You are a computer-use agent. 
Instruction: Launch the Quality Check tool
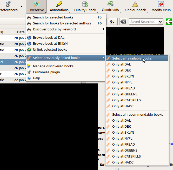pyautogui.click(x=85, y=6)
